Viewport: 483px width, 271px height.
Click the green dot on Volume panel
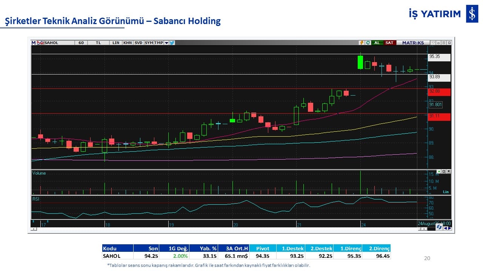pyautogui.click(x=439, y=172)
